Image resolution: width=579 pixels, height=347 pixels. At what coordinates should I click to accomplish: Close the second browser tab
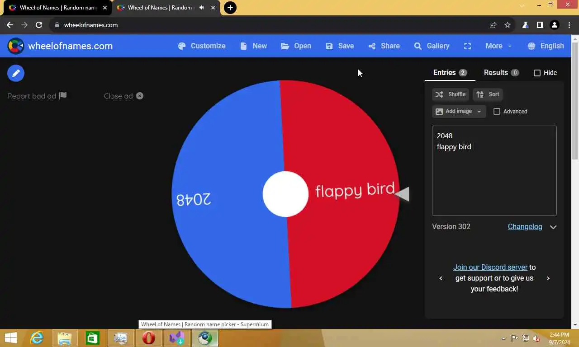click(213, 8)
